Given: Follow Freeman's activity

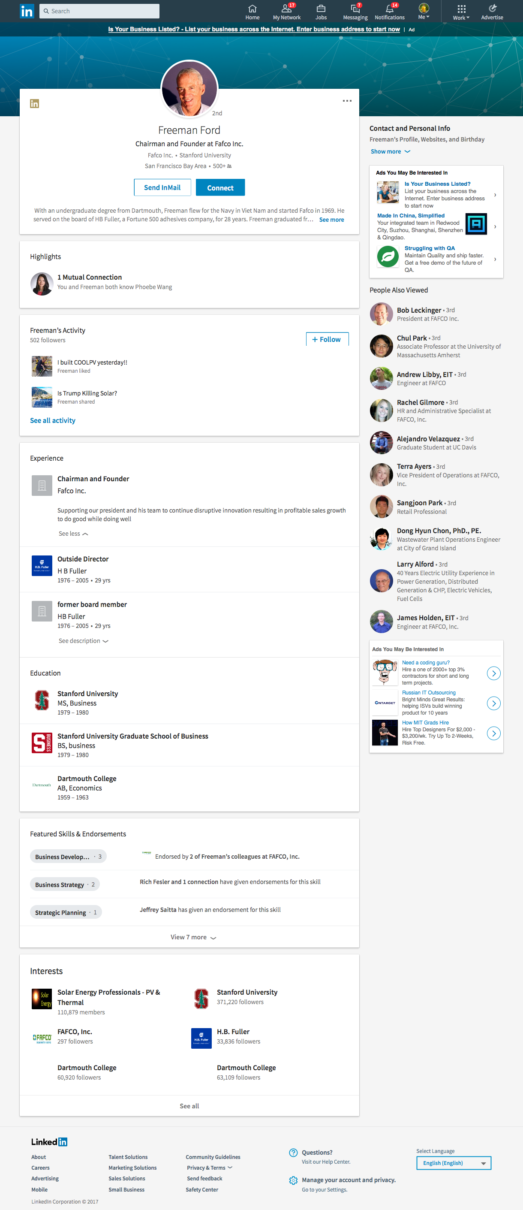Looking at the screenshot, I should 327,339.
